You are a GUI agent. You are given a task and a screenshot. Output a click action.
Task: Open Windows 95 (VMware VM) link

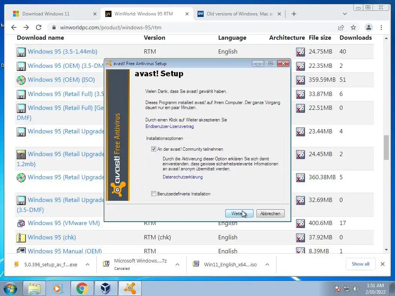[x=64, y=223]
